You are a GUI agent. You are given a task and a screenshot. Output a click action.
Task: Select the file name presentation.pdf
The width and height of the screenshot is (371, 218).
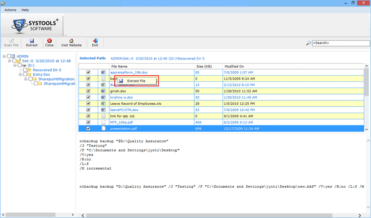pos(124,129)
